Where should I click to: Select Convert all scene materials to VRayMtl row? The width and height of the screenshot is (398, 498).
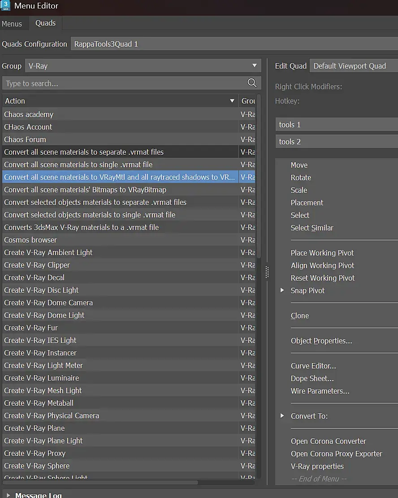tap(129, 177)
